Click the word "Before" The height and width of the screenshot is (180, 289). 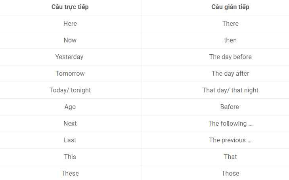click(230, 107)
